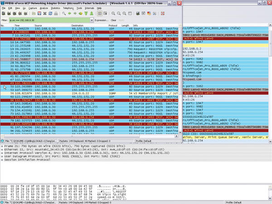
Task: Select packet 19 SIP REGISTER row
Action: pos(89,49)
